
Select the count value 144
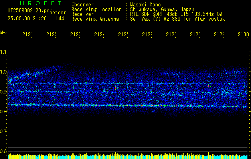pos(60,19)
